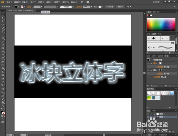Hide layer 2 with its eye icon
The height and width of the screenshot is (136, 178).
148,117
